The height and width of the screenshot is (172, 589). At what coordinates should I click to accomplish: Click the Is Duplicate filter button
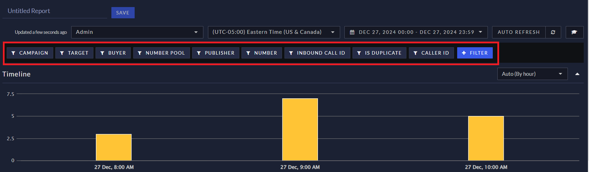coord(379,53)
